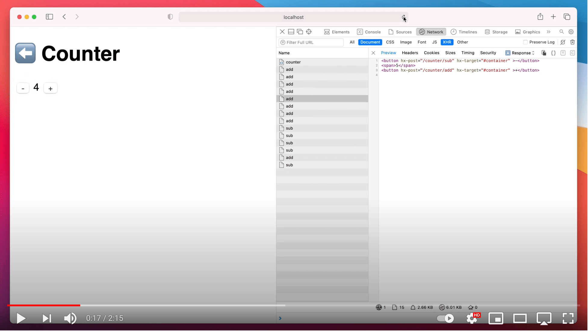Click the XHR filter tab in Network panel

[447, 42]
